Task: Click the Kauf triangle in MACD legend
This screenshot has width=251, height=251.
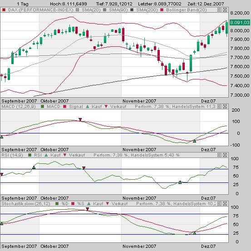Action: [88, 107]
